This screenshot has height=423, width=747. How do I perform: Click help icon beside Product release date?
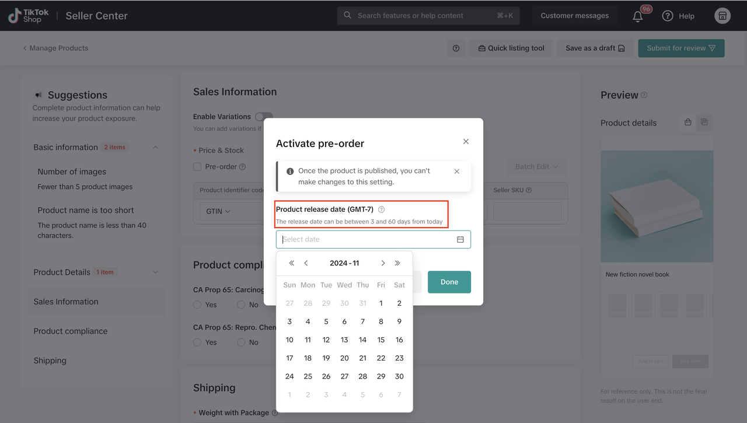[x=381, y=209]
